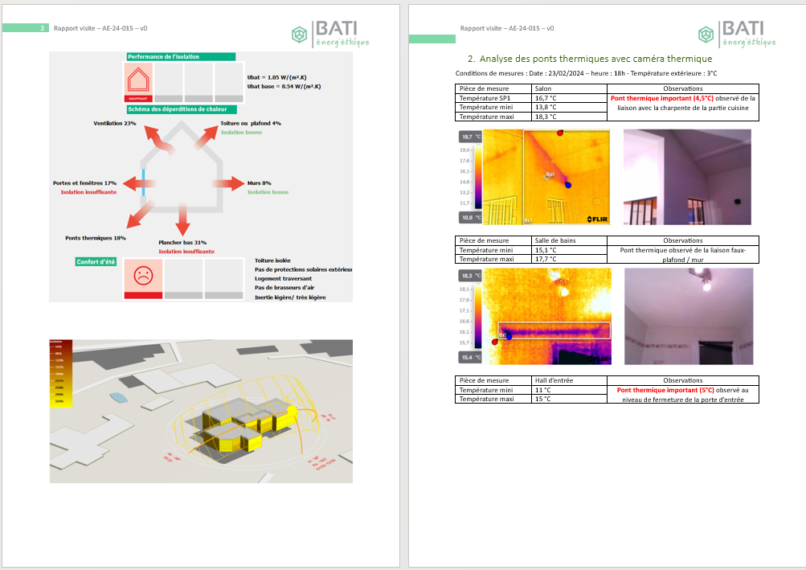The image size is (806, 570).
Task: Select the '13,8 °C' value cell
Action: coord(569,107)
